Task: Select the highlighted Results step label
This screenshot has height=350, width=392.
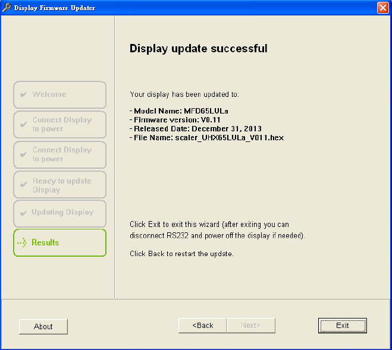Action: coord(45,242)
